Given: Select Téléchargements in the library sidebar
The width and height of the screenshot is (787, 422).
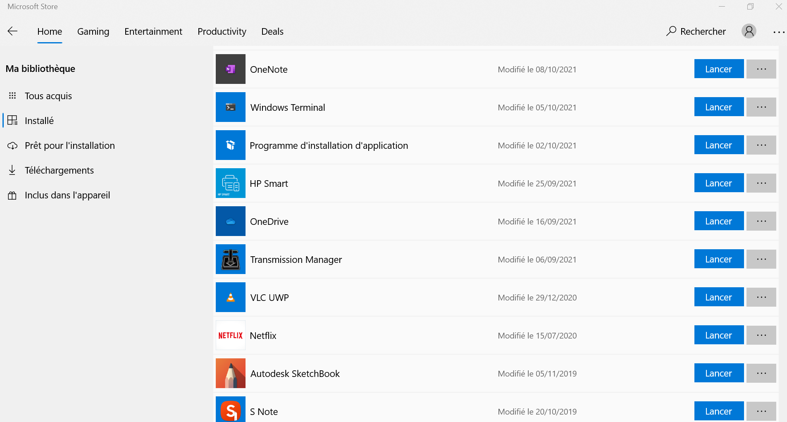Looking at the screenshot, I should 59,170.
